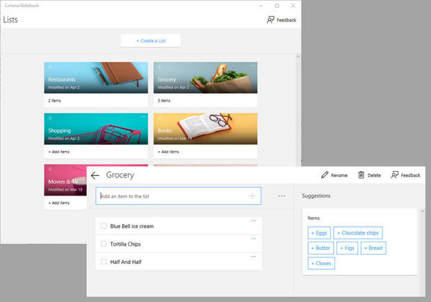
Task: Click the plus icon in add item field
Action: coord(252,196)
